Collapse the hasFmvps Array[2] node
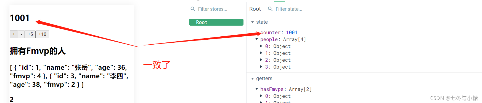 click(x=257, y=89)
